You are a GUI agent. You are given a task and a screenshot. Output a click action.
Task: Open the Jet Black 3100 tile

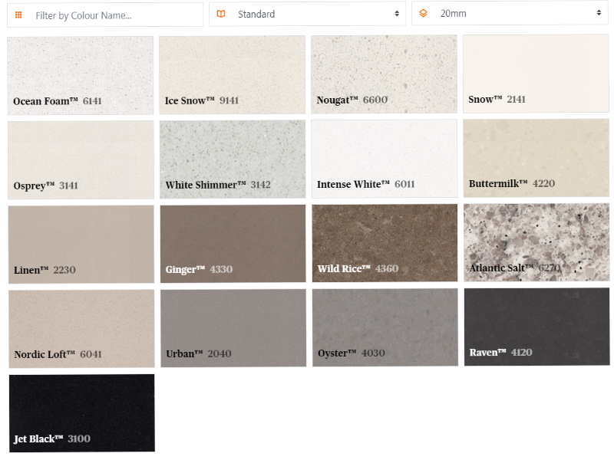[x=80, y=412]
